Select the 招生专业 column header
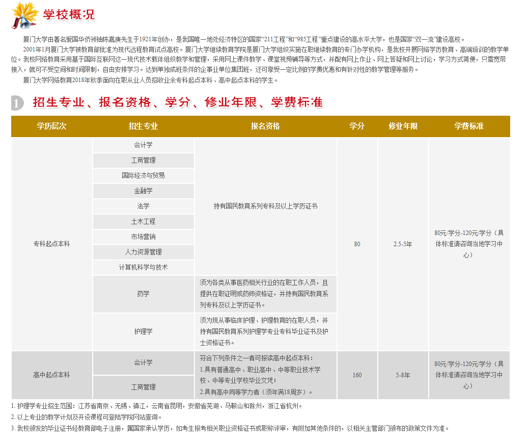The width and height of the screenshot is (529, 443). pyautogui.click(x=144, y=126)
